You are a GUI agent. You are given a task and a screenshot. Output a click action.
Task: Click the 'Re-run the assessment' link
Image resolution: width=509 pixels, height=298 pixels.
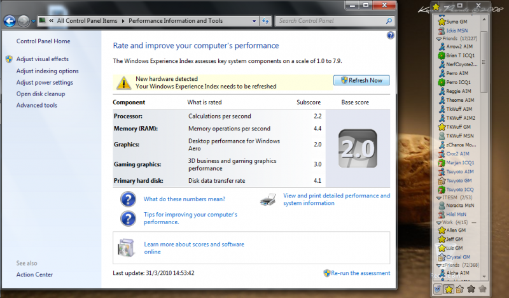point(360,273)
